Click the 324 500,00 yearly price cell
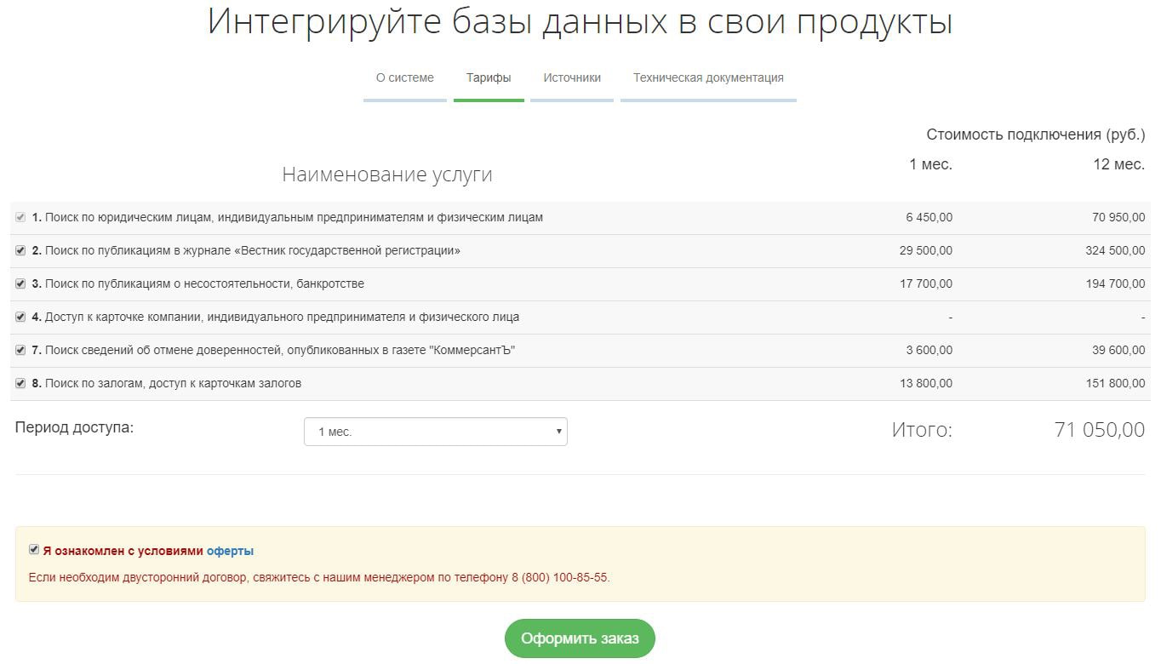The width and height of the screenshot is (1161, 664). 1115,251
